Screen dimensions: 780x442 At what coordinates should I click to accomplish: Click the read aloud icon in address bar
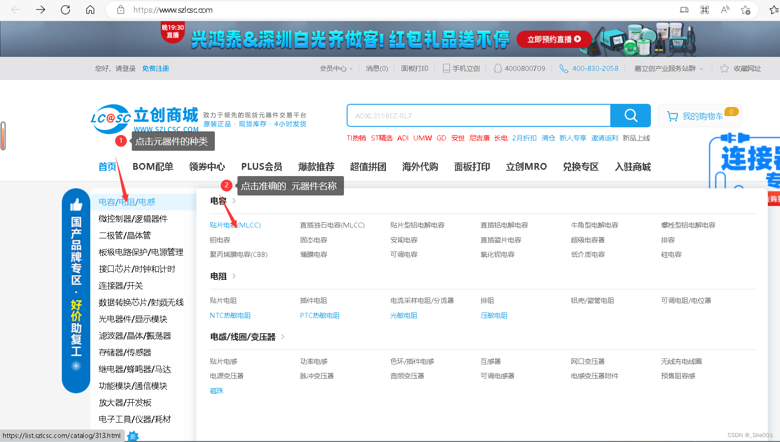725,10
